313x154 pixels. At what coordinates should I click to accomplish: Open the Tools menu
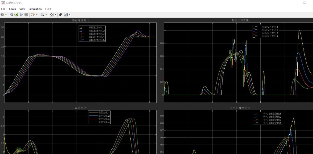pyautogui.click(x=12, y=9)
